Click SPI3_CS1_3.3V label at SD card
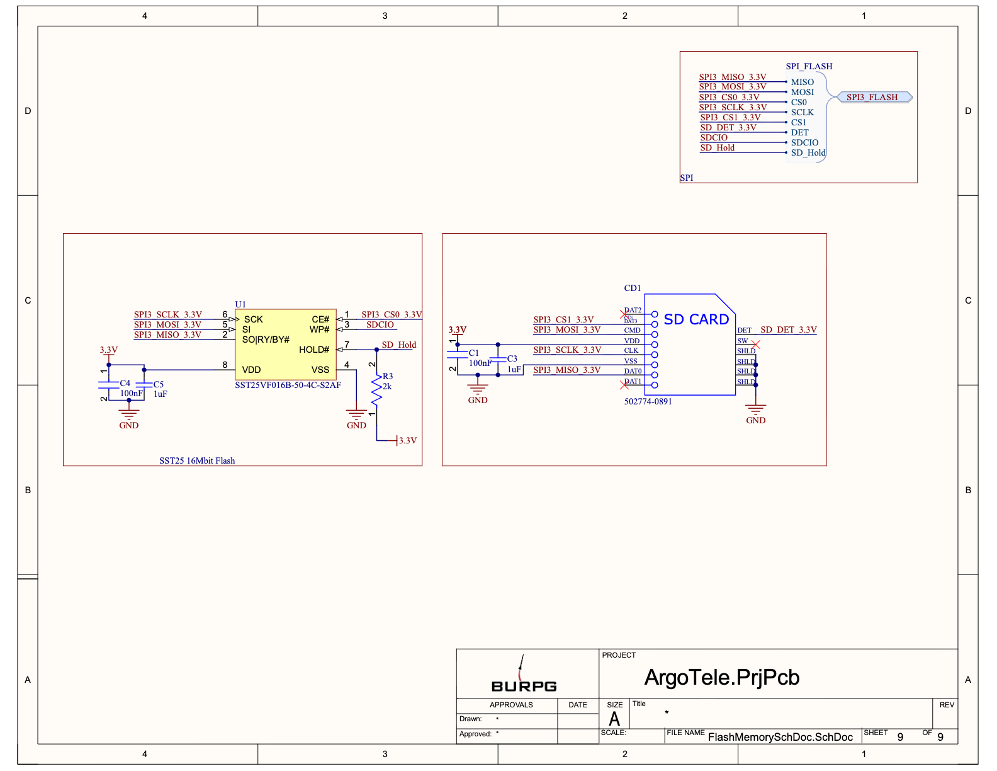Image resolution: width=997 pixels, height=771 pixels. pos(563,319)
